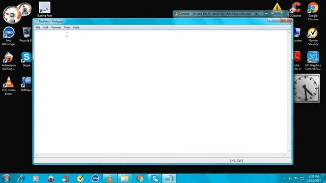Launch Internet Explorer from the taskbar
The height and width of the screenshot is (183, 326).
[21, 178]
